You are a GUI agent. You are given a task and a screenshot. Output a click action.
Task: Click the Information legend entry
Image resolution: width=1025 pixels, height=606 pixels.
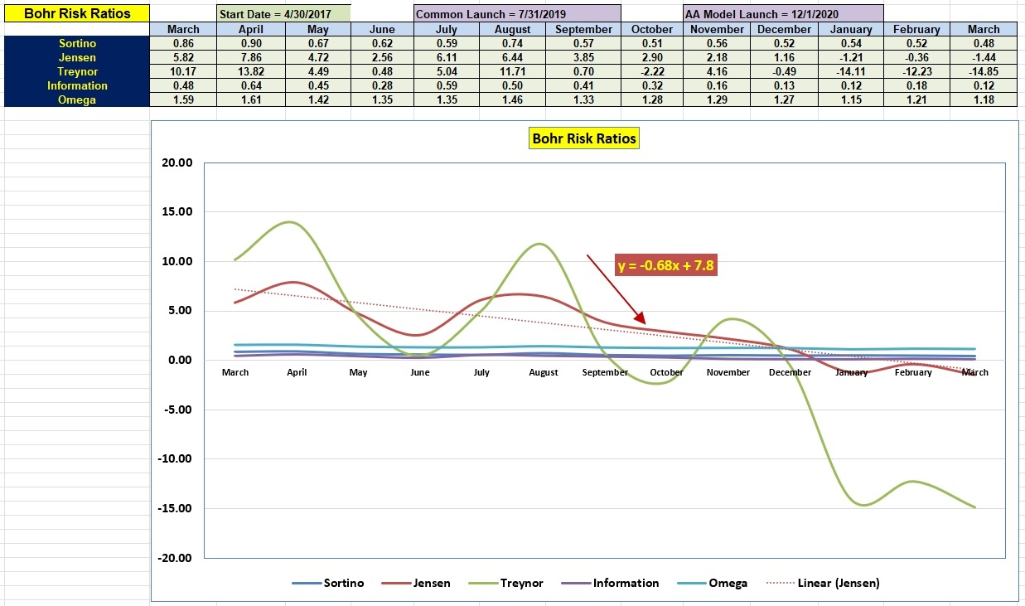point(610,583)
